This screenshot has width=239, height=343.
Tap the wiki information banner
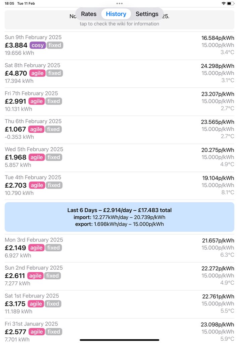[x=119, y=23]
